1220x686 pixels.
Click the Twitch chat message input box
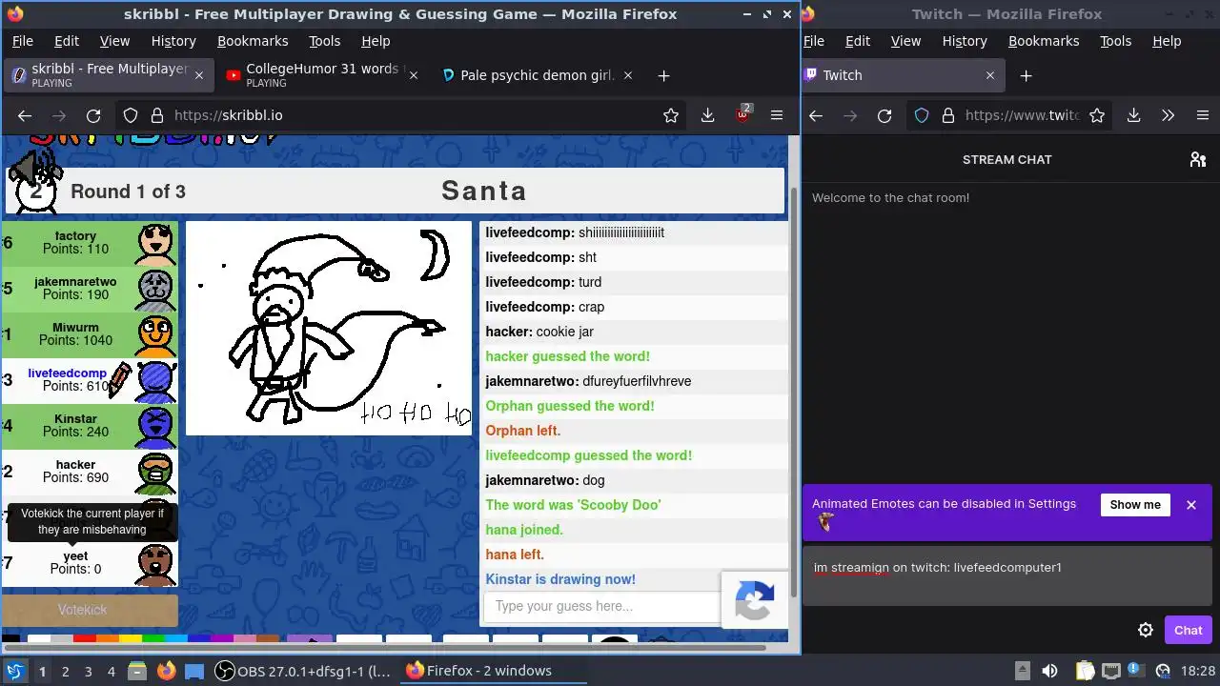[x=1006, y=575]
